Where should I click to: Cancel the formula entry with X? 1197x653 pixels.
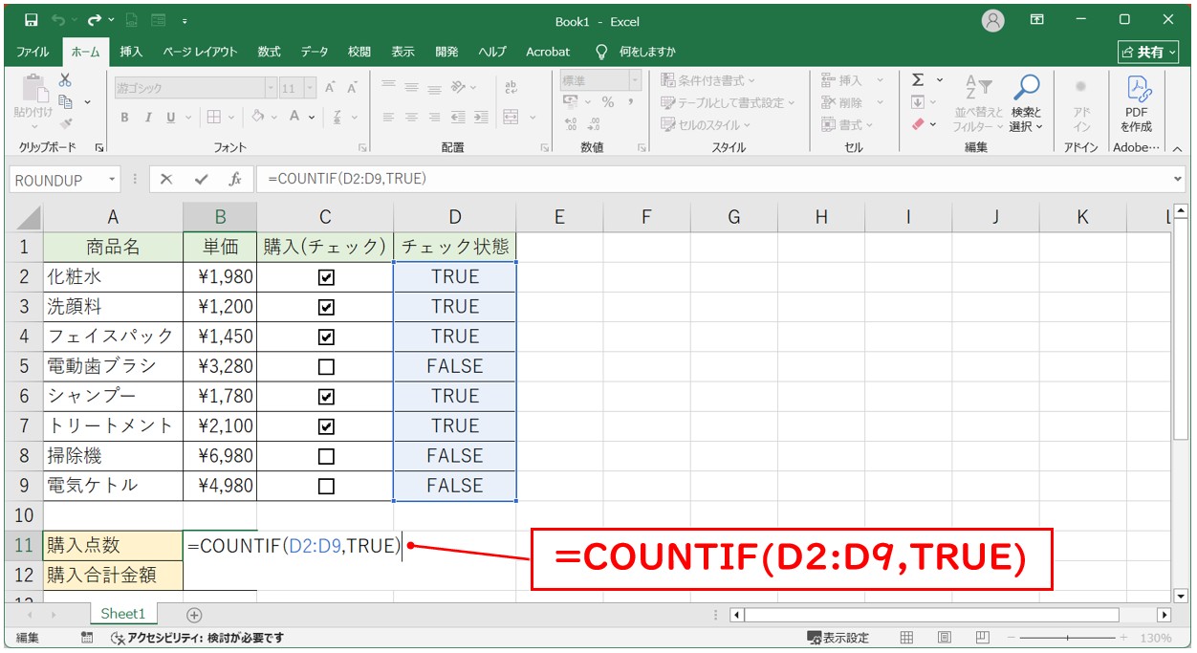[166, 179]
